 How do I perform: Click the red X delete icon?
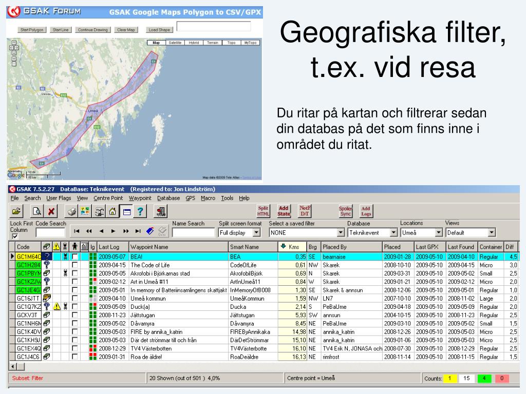pos(51,211)
